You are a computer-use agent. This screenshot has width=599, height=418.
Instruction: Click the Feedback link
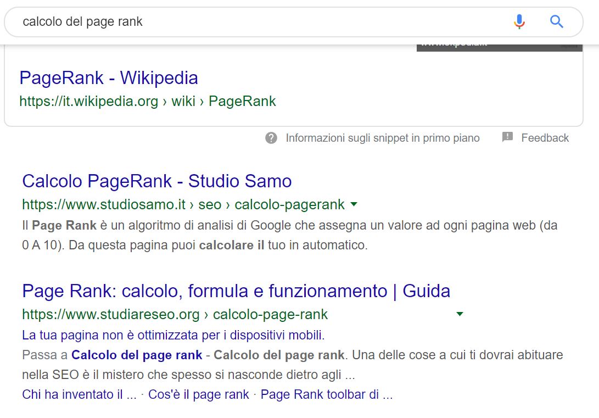545,138
